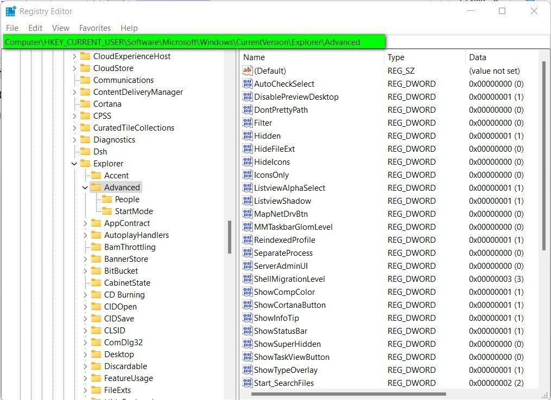Click the DWORD icon beside ListviewShadow

pyautogui.click(x=248, y=201)
